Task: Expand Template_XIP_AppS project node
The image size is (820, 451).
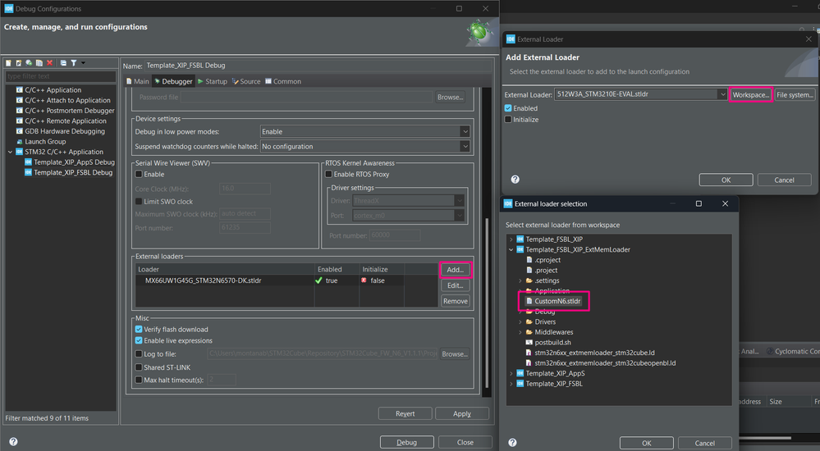Action: pos(511,373)
